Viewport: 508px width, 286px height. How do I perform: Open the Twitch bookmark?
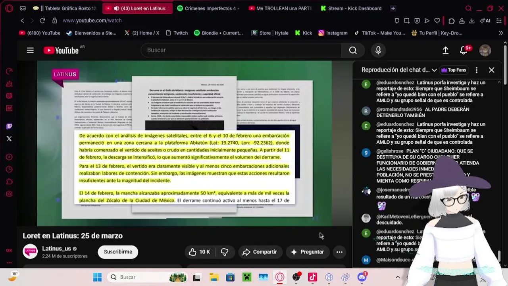[x=177, y=33]
